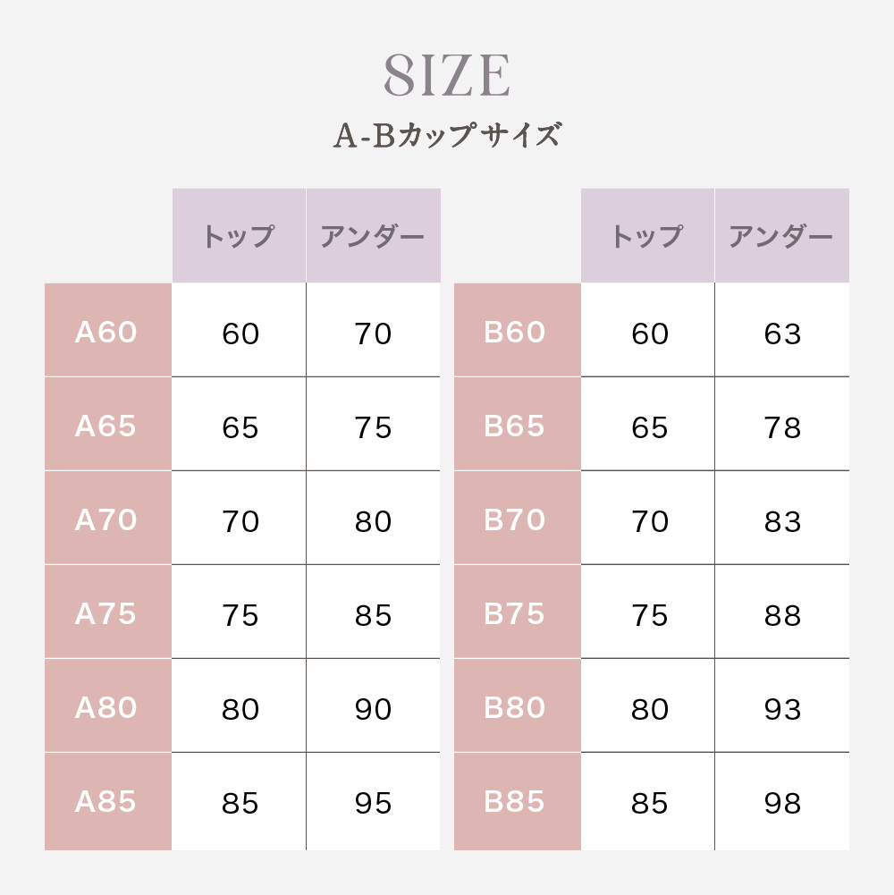This screenshot has height=895, width=894.
Task: Click the トップ header of the A-cup table
Action: pyautogui.click(x=239, y=236)
